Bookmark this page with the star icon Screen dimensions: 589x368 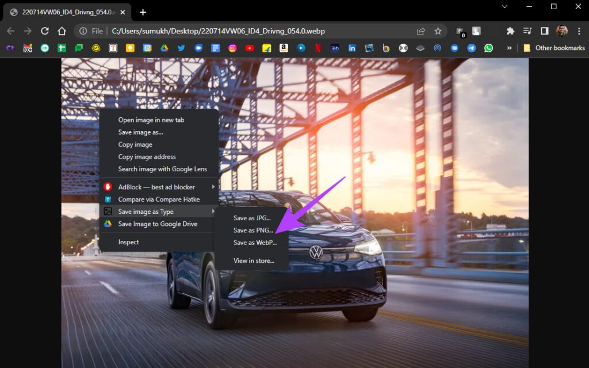click(438, 31)
